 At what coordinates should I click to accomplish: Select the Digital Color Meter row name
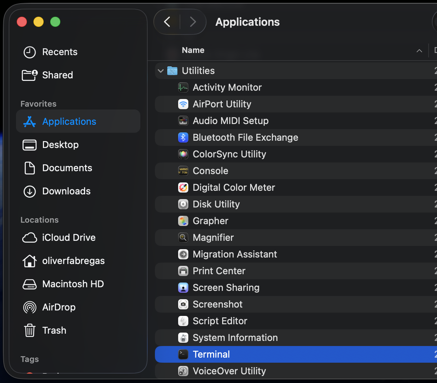coord(234,188)
